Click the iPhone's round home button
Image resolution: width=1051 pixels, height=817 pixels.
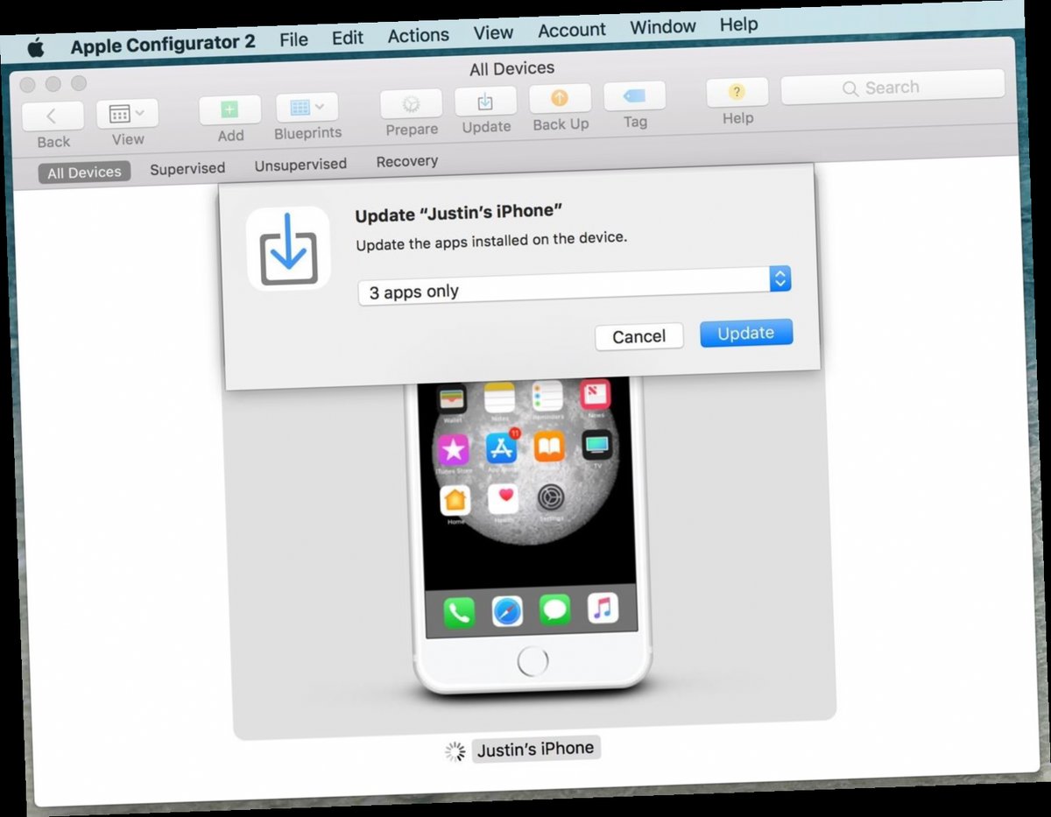(533, 661)
